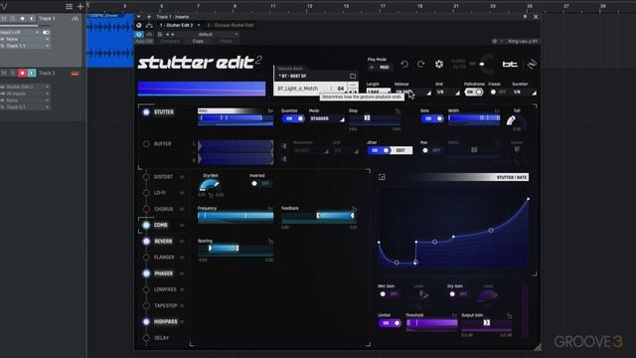The image size is (636, 358).
Task: Click the iZotope logo at plugin top right
Action: tap(532, 64)
